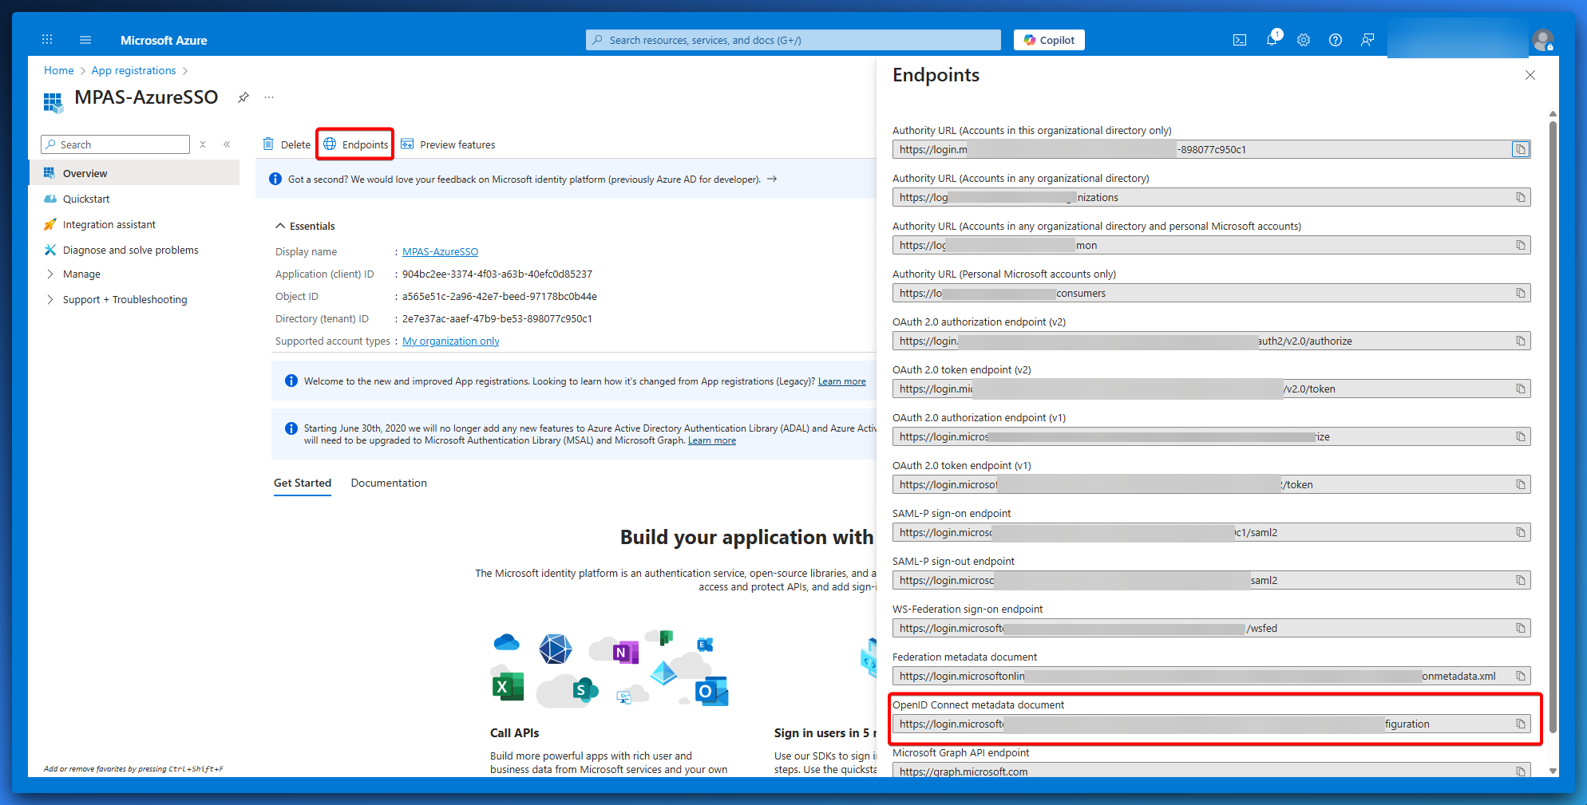This screenshot has height=805, width=1587.
Task: Select Overview in the sidebar
Action: [134, 173]
